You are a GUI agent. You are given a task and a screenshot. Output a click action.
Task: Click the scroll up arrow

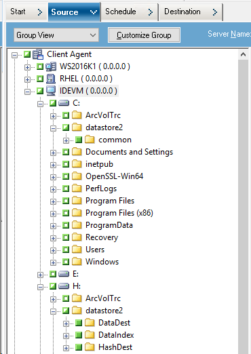[244, 54]
